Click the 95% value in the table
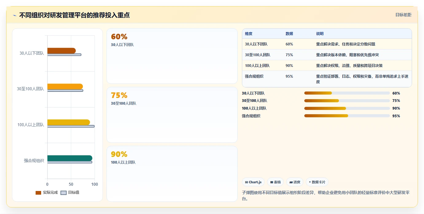The height and width of the screenshot is (214, 424). (289, 76)
